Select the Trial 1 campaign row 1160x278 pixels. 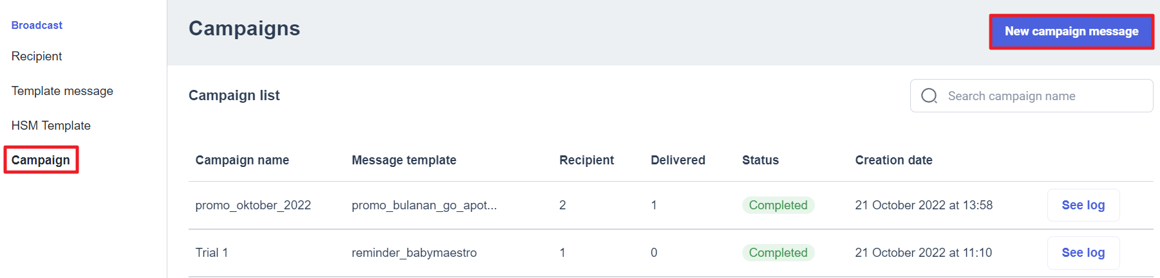[671, 253]
